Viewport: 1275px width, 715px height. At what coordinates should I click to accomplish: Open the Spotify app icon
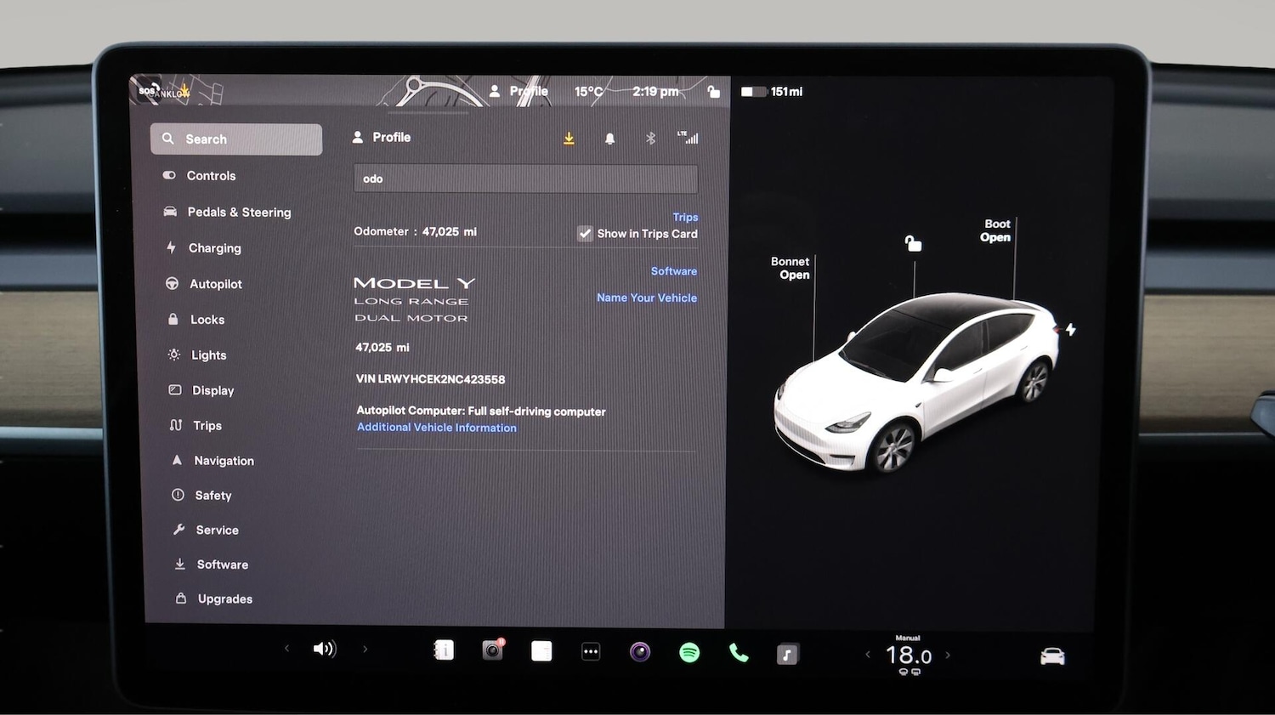point(689,651)
